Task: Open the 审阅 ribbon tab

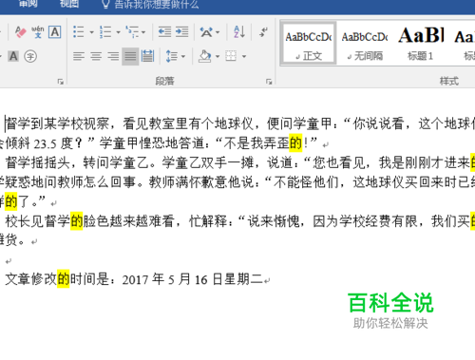Action: tap(28, 4)
